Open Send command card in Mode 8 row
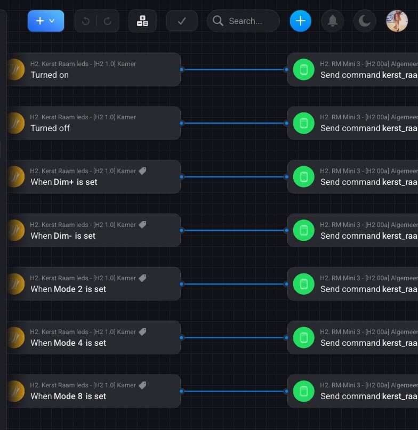Image resolution: width=418 pixels, height=430 pixels. coord(352,391)
